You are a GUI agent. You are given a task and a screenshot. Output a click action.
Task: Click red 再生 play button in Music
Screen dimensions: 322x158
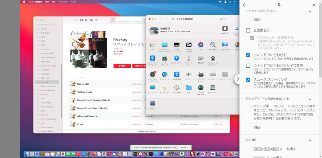tap(122, 66)
